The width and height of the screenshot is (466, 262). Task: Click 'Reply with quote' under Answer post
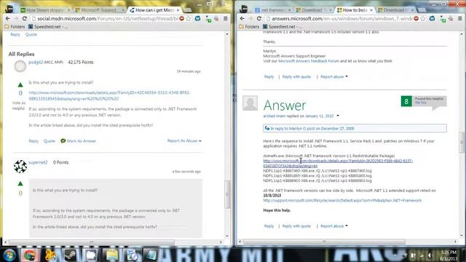point(296,226)
